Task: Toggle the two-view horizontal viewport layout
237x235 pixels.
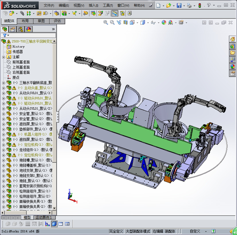Action: (61, 224)
